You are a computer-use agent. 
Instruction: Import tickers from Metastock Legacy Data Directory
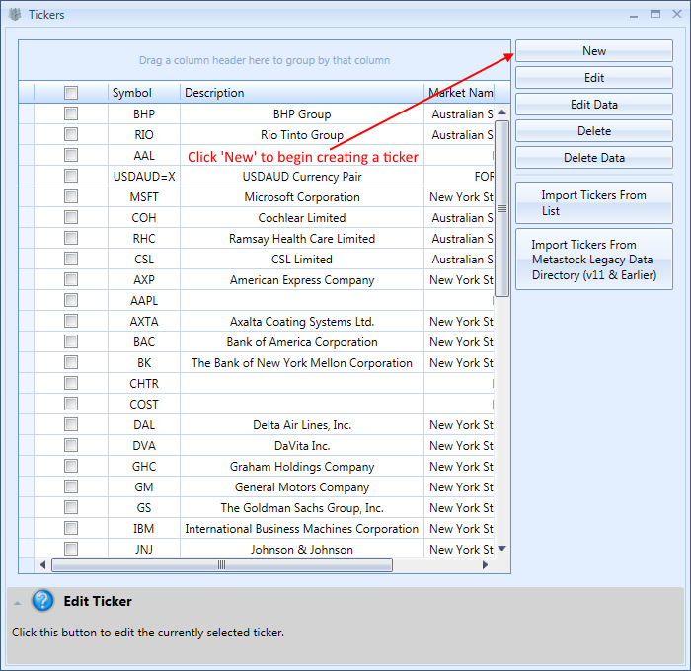(x=593, y=260)
